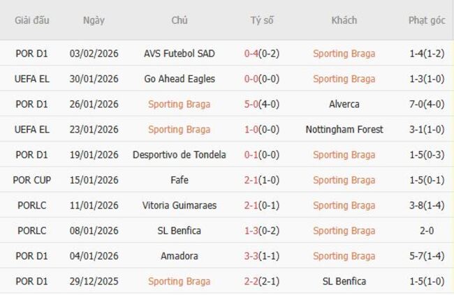Open the 3-3(1-1) score of Amadora match

click(x=262, y=256)
